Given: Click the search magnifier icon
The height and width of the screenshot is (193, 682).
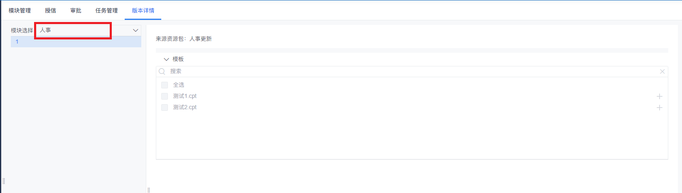Looking at the screenshot, I should (x=162, y=71).
